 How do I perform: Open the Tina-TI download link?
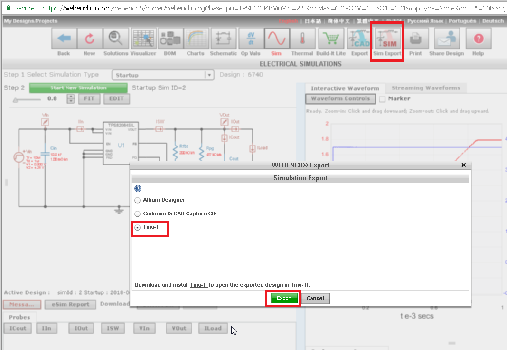click(199, 285)
